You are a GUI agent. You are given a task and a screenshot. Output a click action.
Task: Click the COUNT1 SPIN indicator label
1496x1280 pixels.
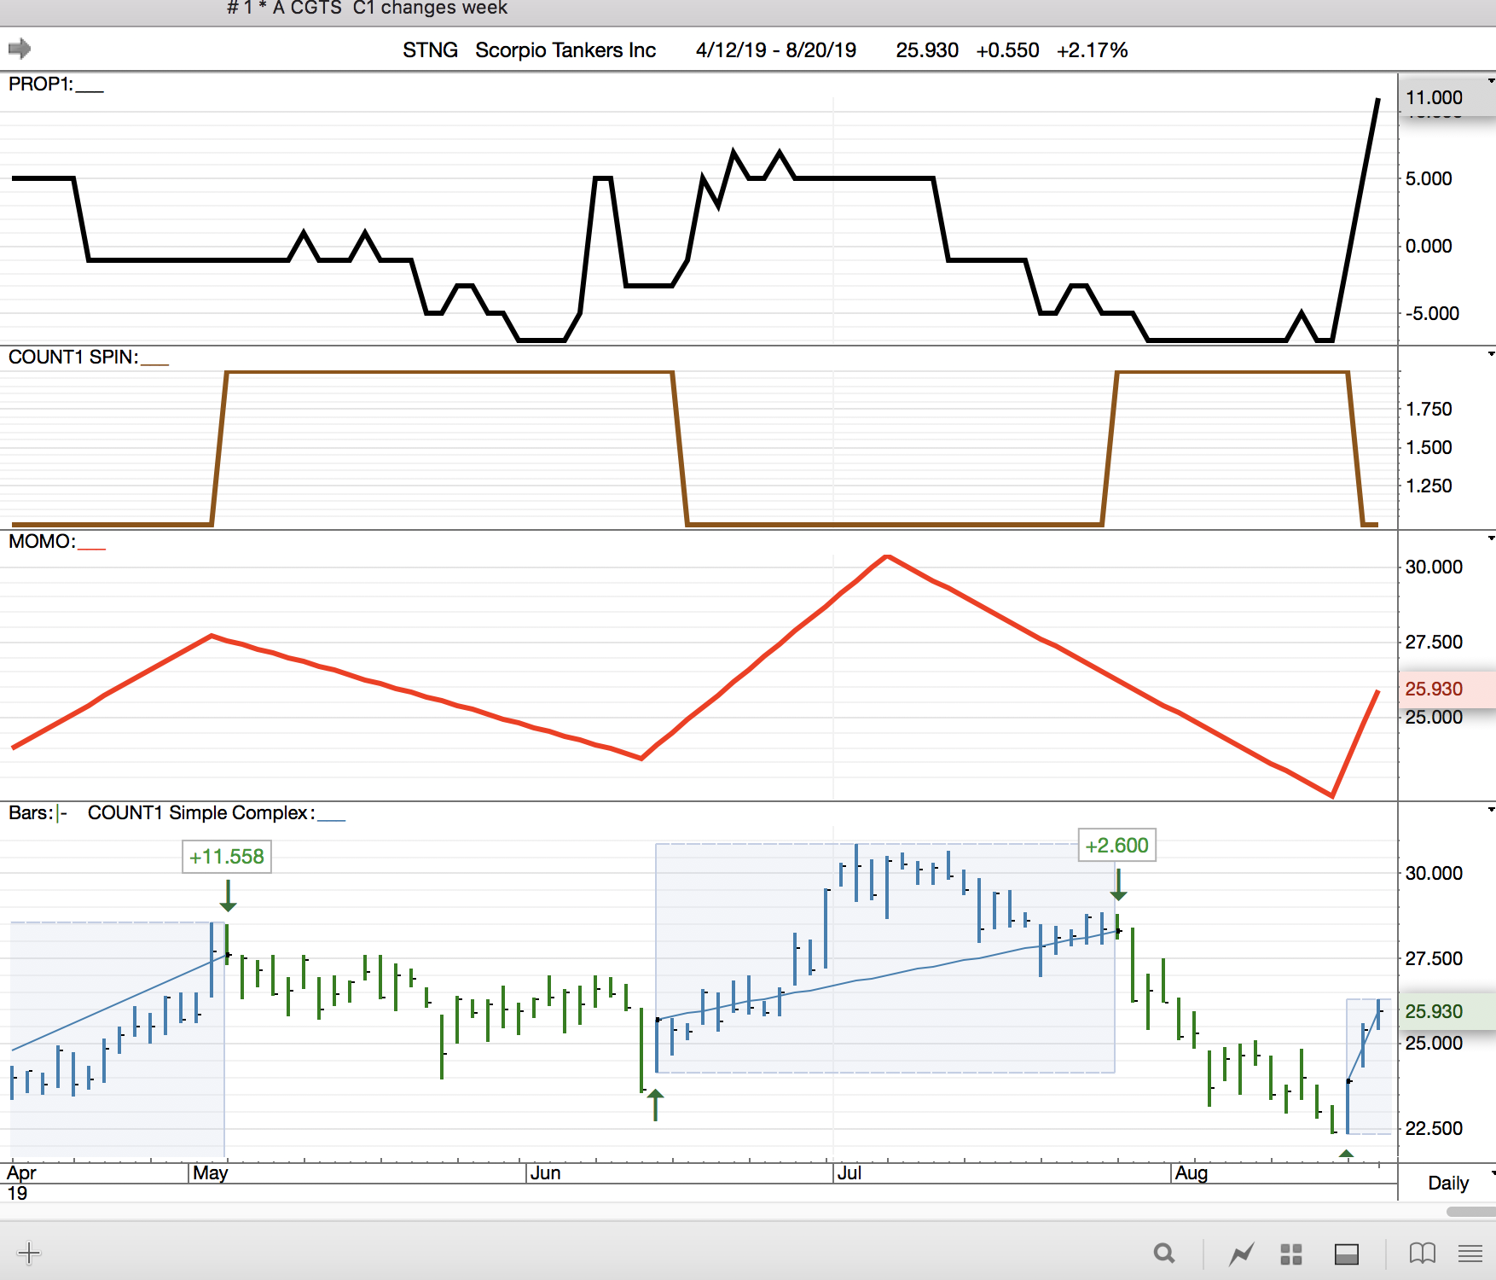73,357
